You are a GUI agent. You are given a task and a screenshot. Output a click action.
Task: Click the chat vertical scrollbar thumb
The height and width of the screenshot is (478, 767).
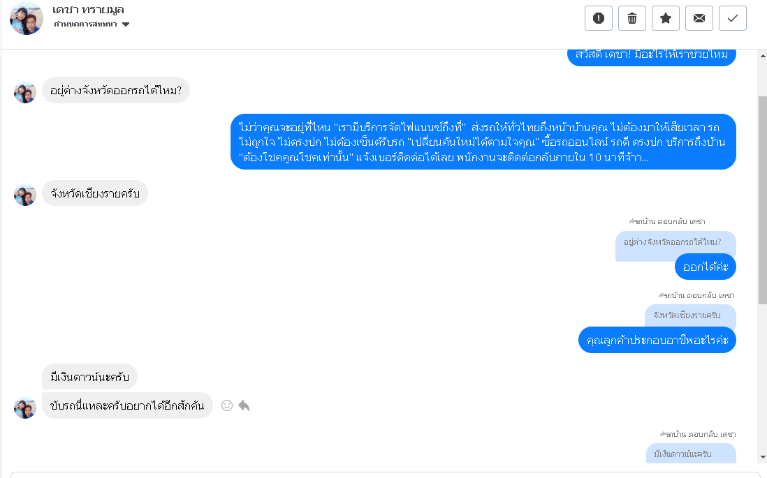click(x=762, y=200)
